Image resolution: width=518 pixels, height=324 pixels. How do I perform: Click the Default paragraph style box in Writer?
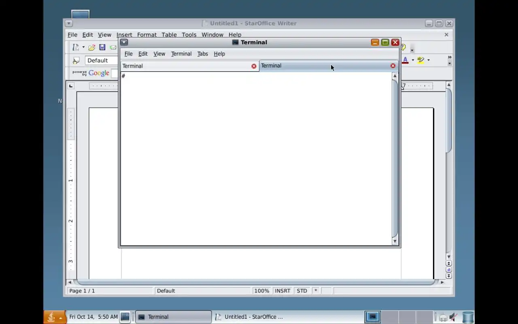coord(102,60)
